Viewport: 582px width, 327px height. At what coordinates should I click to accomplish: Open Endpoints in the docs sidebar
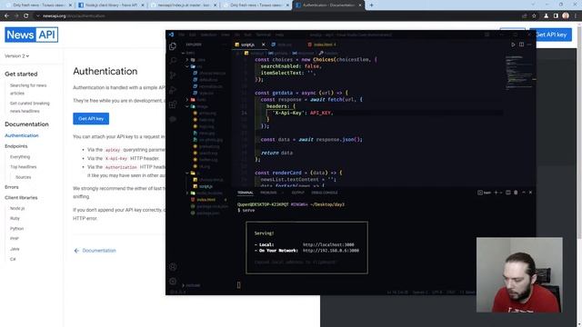click(16, 146)
